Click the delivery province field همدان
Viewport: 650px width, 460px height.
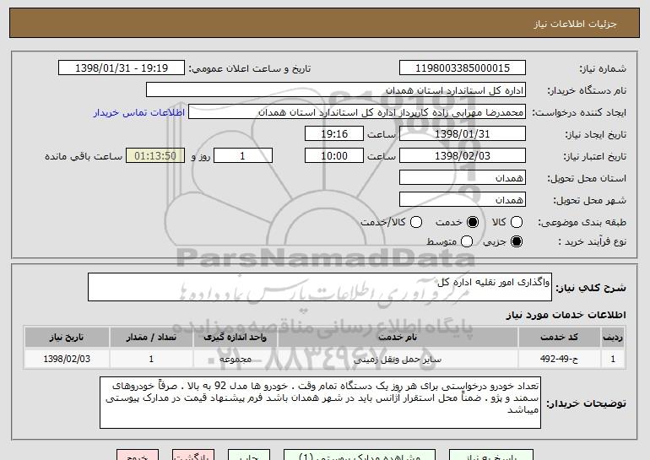click(463, 178)
